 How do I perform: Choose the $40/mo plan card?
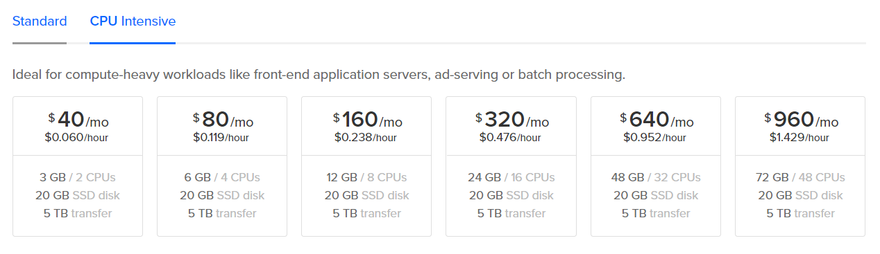tap(78, 166)
